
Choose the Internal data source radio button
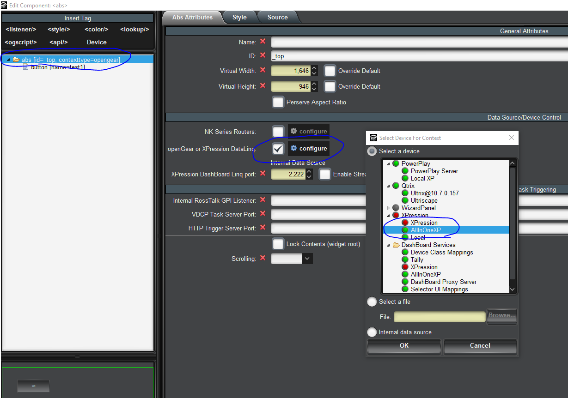point(372,332)
